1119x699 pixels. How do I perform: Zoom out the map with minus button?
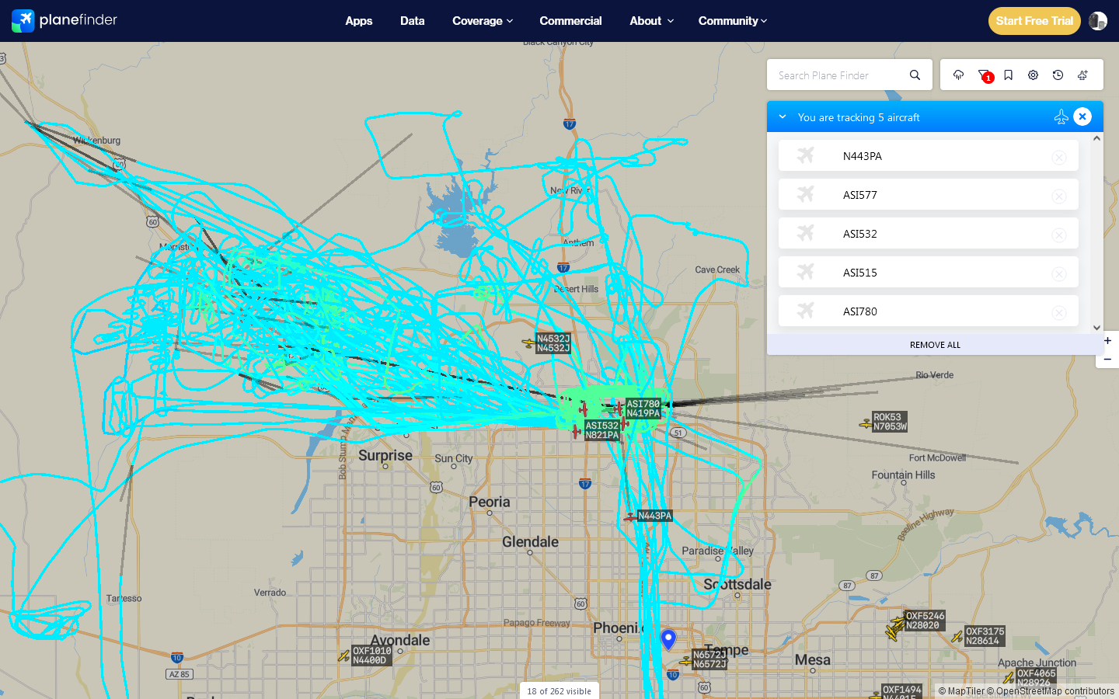point(1107,359)
